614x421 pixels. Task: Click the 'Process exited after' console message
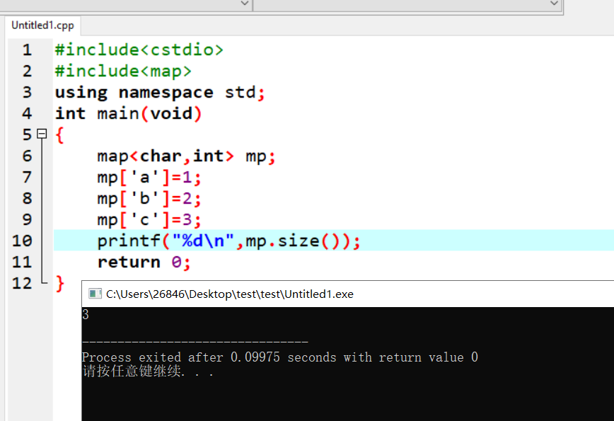279,357
